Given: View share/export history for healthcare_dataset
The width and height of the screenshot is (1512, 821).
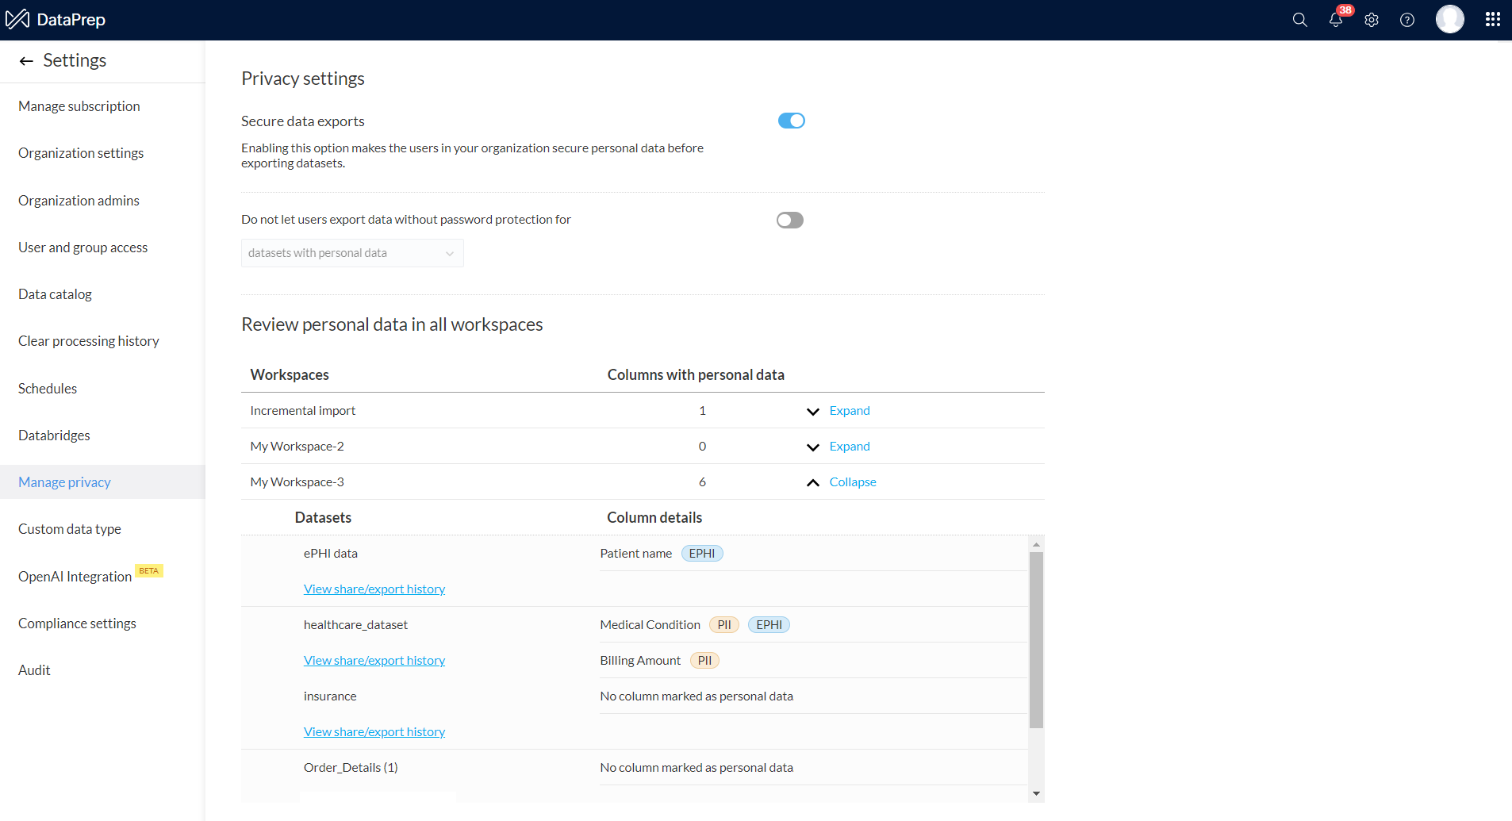Looking at the screenshot, I should (374, 660).
